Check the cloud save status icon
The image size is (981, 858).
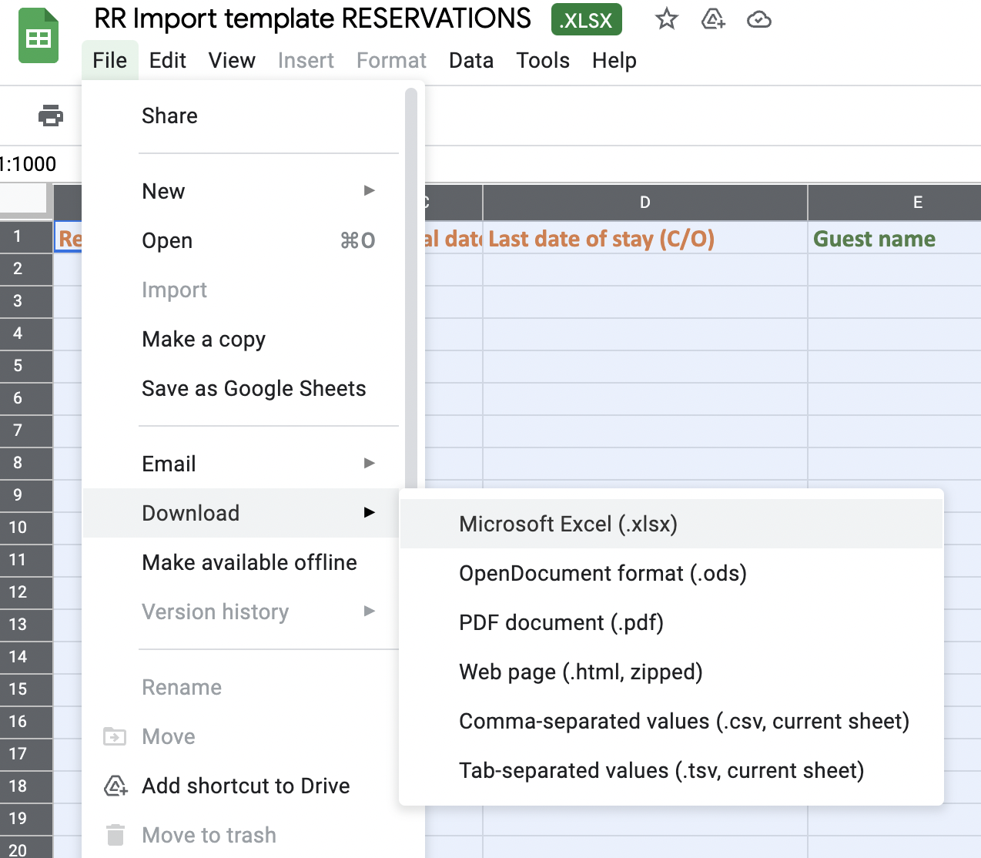(759, 19)
